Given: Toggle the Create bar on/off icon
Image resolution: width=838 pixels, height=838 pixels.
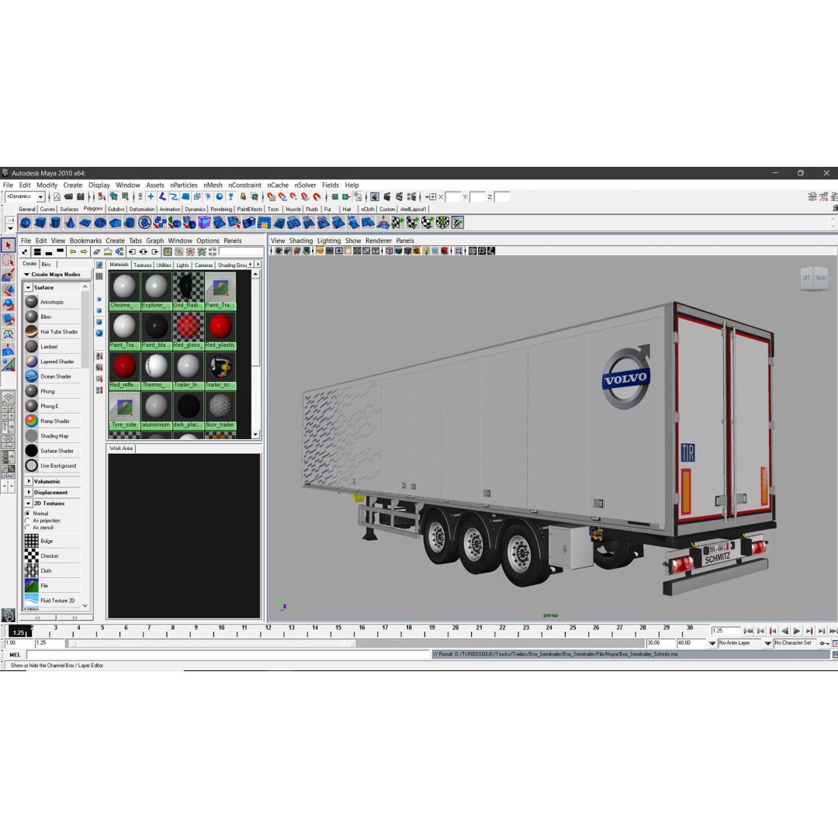Looking at the screenshot, I should click(x=25, y=251).
